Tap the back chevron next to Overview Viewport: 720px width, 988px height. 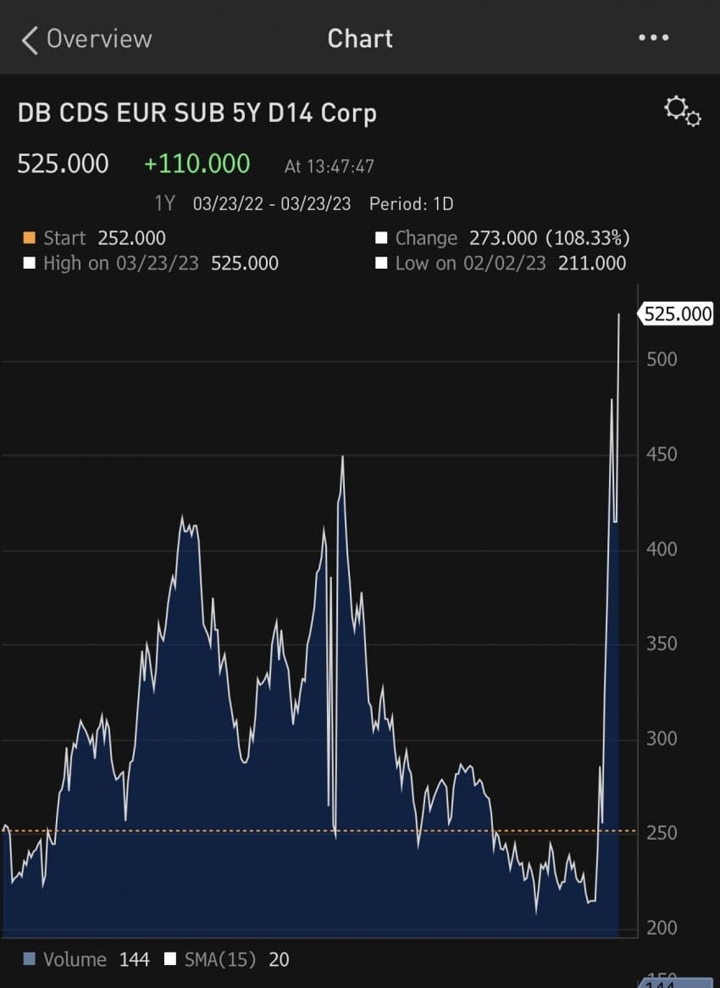point(30,40)
